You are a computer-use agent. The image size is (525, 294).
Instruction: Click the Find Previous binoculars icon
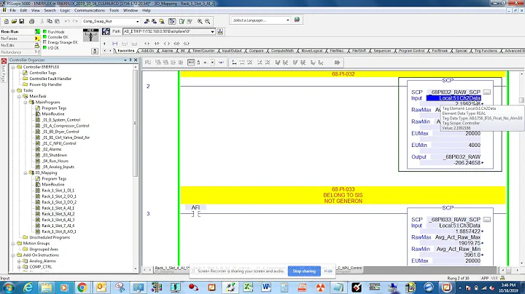pos(147,21)
